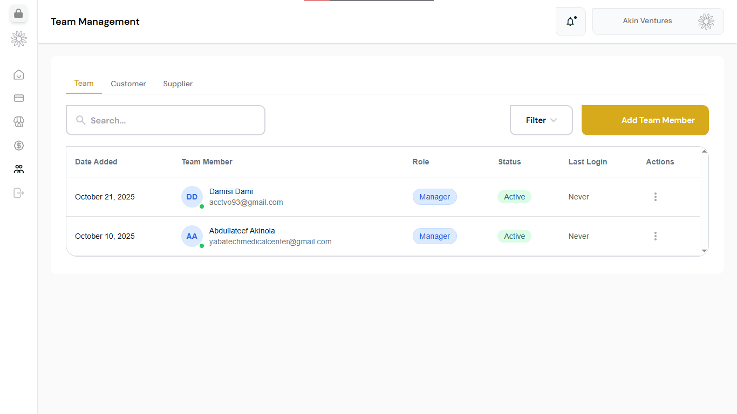The width and height of the screenshot is (737, 414).
Task: Click the Manager role badge for Abdullateef Akinola
Action: (434, 236)
